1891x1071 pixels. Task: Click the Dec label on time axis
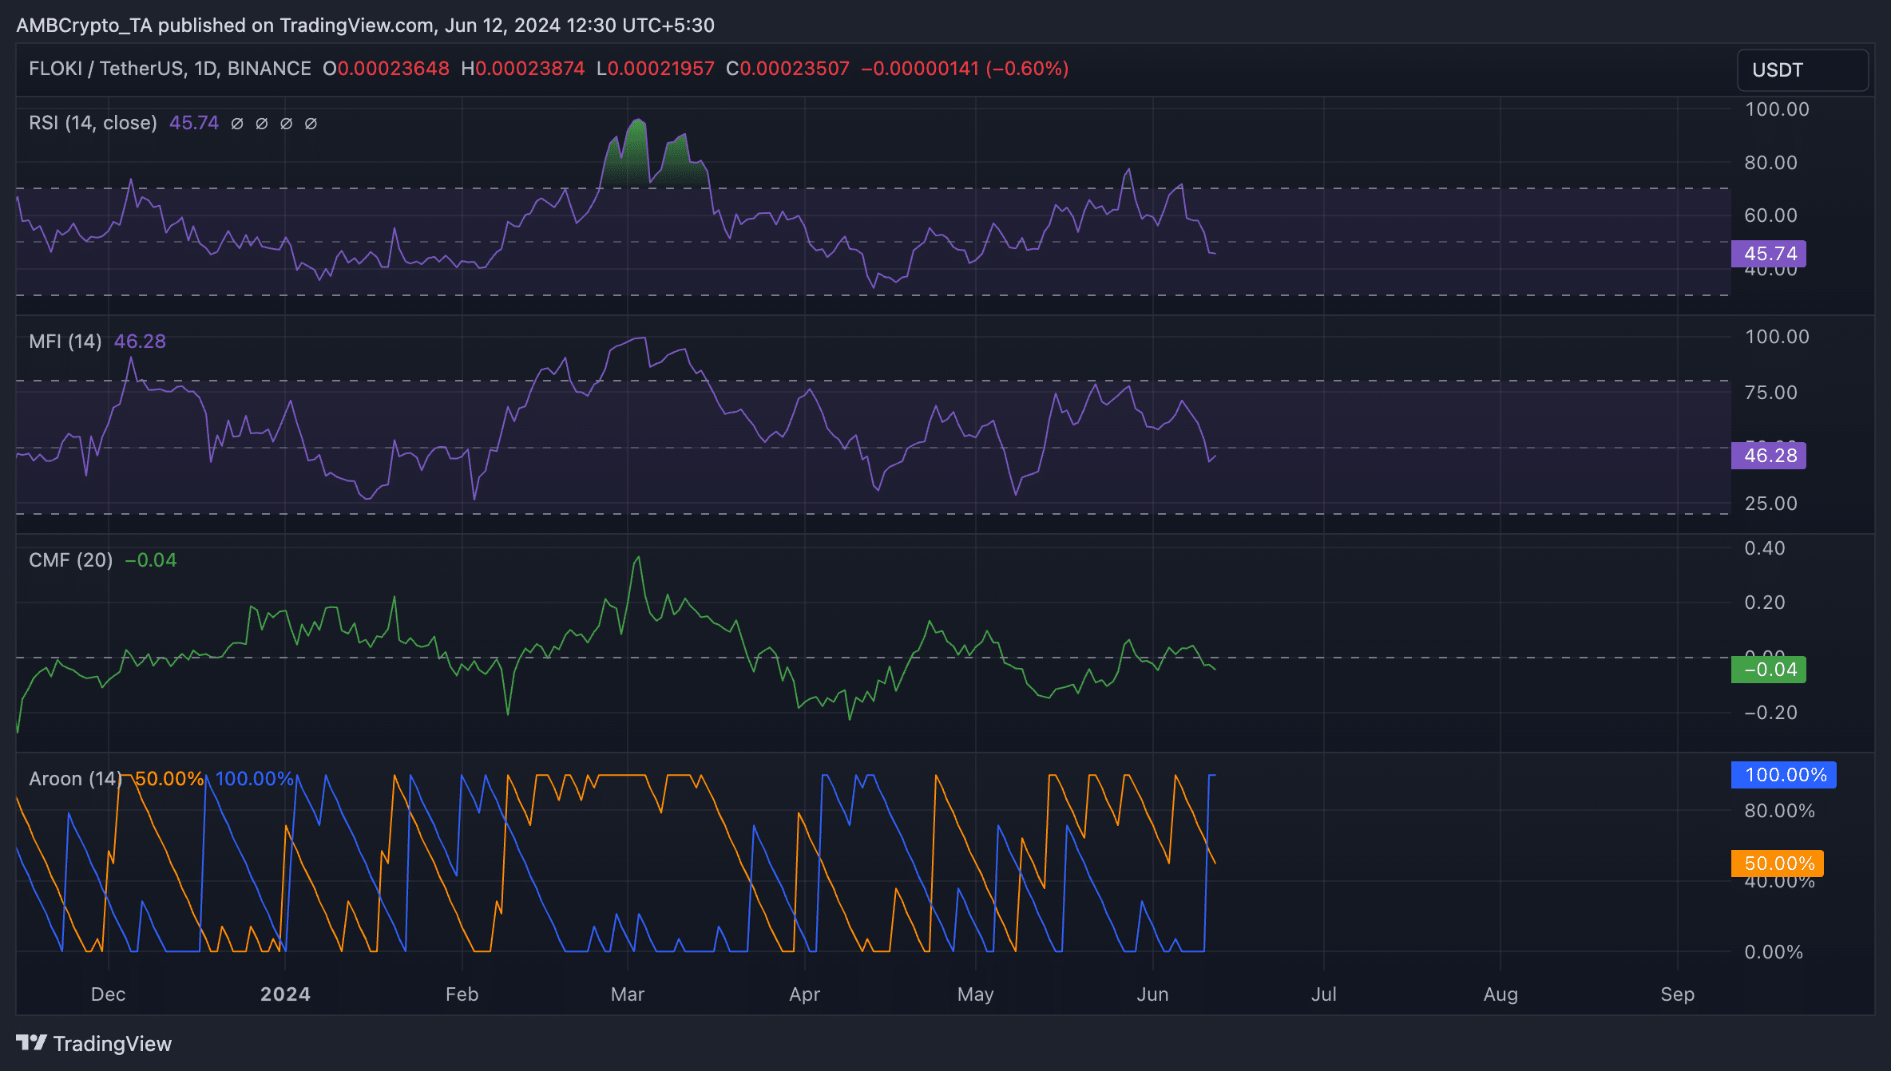click(x=108, y=994)
